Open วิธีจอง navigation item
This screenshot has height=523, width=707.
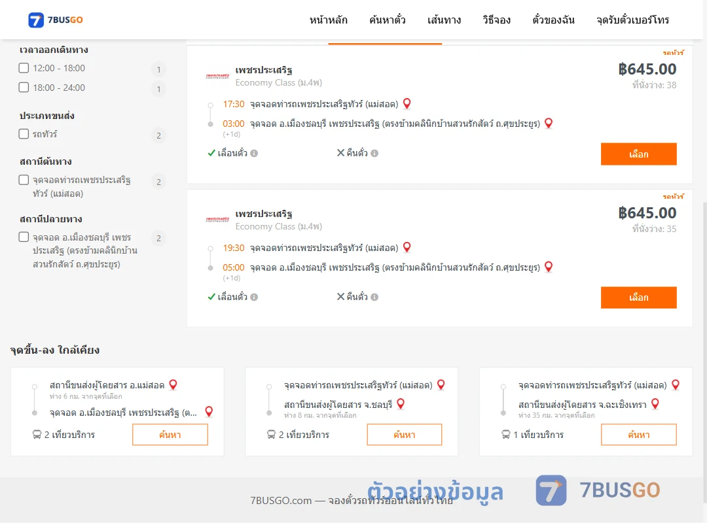pyautogui.click(x=496, y=20)
